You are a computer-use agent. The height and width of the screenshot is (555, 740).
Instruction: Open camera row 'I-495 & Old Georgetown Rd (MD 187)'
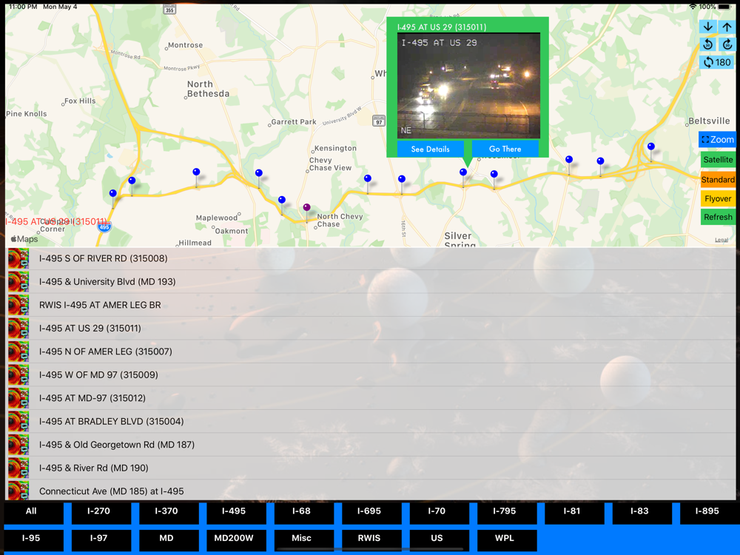point(371,445)
